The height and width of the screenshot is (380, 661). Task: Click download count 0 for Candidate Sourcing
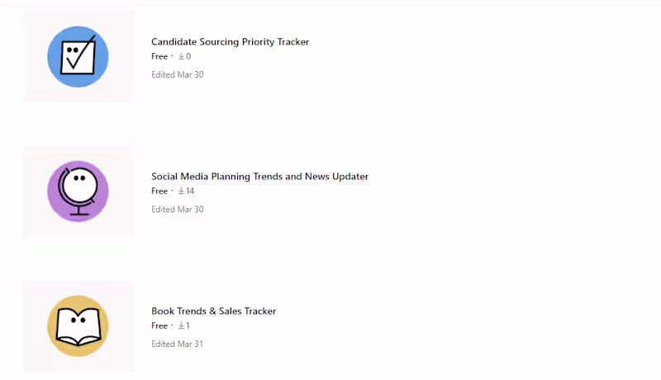[188, 56]
